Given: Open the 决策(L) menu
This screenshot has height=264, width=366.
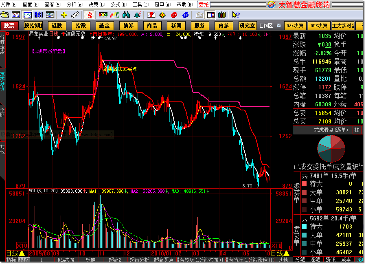Looking at the screenshot, I should (97, 4).
